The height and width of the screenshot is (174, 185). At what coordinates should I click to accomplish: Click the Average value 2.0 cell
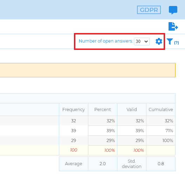(103, 164)
